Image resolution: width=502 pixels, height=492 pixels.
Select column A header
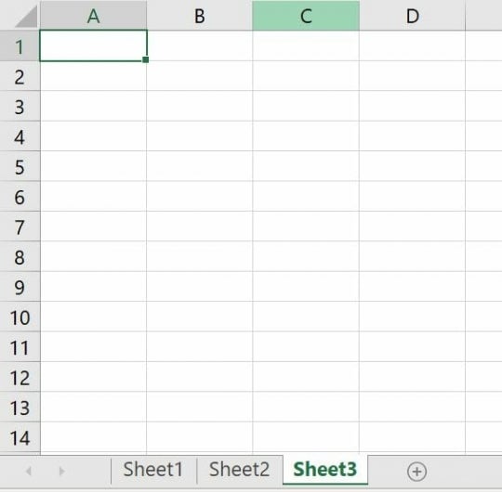coord(94,16)
